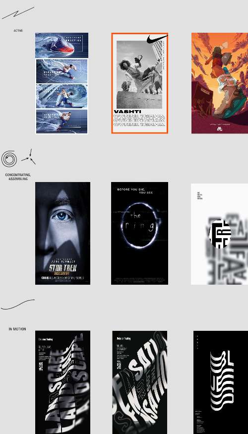Viewport: 248px width, 434px height.
Task: Open the Star Trek Discovery poster
Action: [x=62, y=233]
